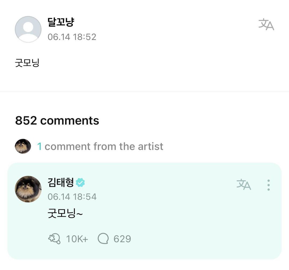Screen dimensions: 289x270
Task: Cheer the artist's comment with clap icon
Action: [54, 238]
